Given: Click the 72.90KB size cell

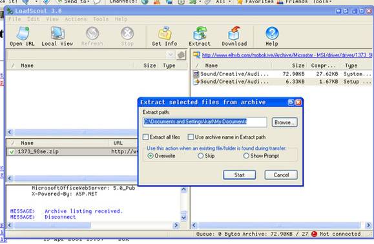Looking at the screenshot, I should [293, 74].
